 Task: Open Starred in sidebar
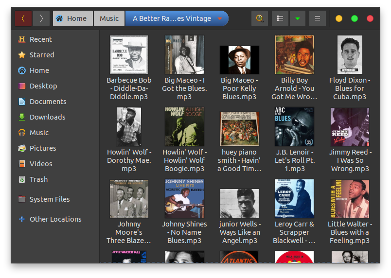(x=55, y=55)
